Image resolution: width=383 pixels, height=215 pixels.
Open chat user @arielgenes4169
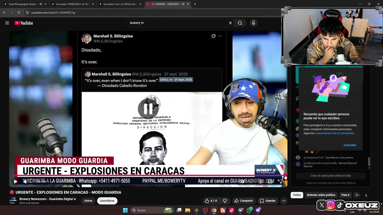314,158
